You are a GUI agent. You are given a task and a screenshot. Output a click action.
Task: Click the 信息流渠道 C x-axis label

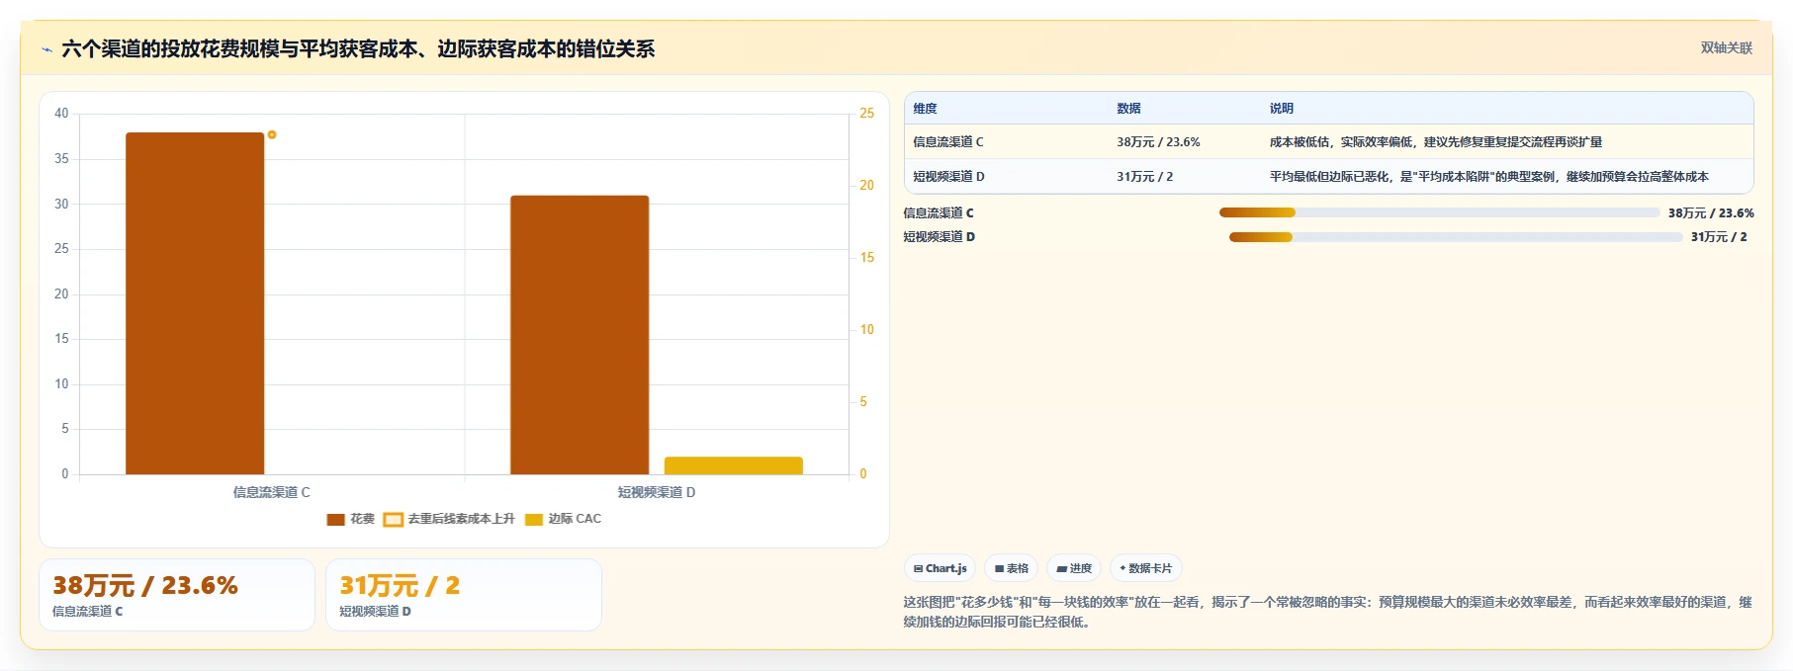[x=272, y=492]
